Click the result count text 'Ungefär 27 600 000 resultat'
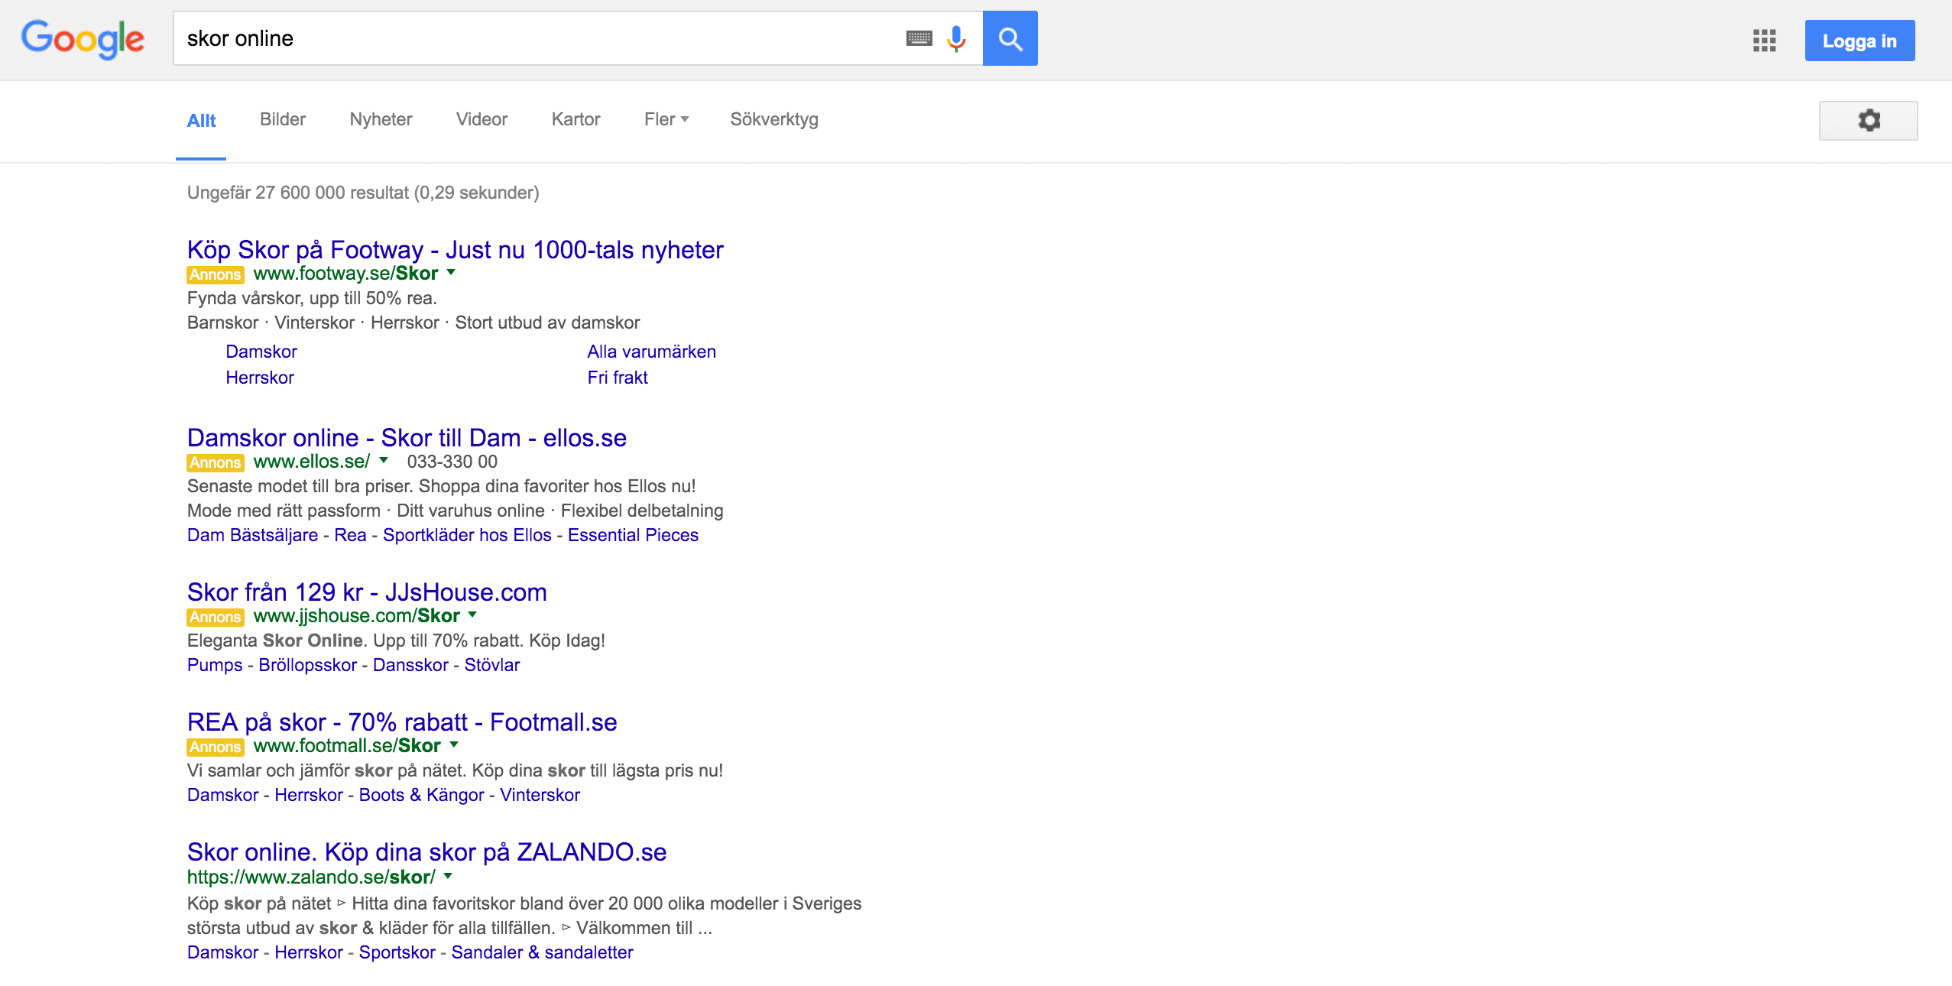 point(298,193)
